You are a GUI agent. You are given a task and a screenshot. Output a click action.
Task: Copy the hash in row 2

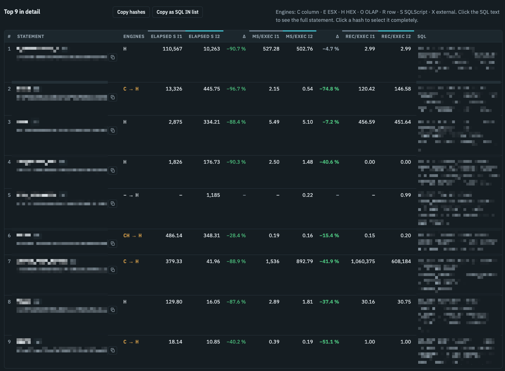coord(113,97)
